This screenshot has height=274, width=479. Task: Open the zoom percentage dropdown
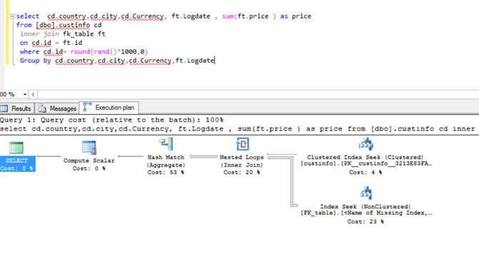point(25,94)
